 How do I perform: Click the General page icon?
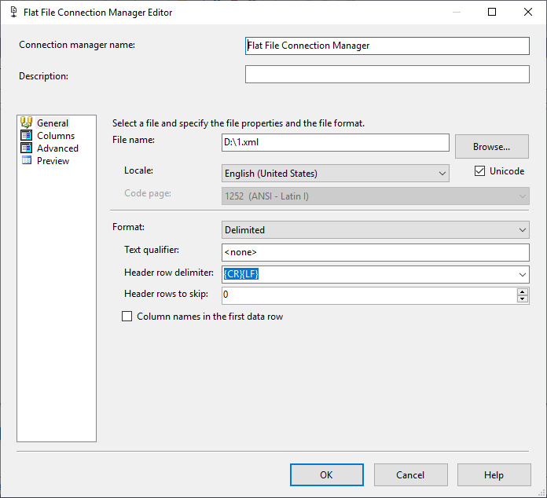pyautogui.click(x=26, y=123)
